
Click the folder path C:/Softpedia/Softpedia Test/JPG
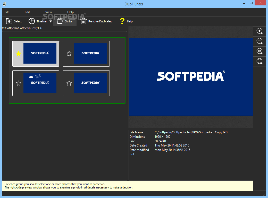22,28
